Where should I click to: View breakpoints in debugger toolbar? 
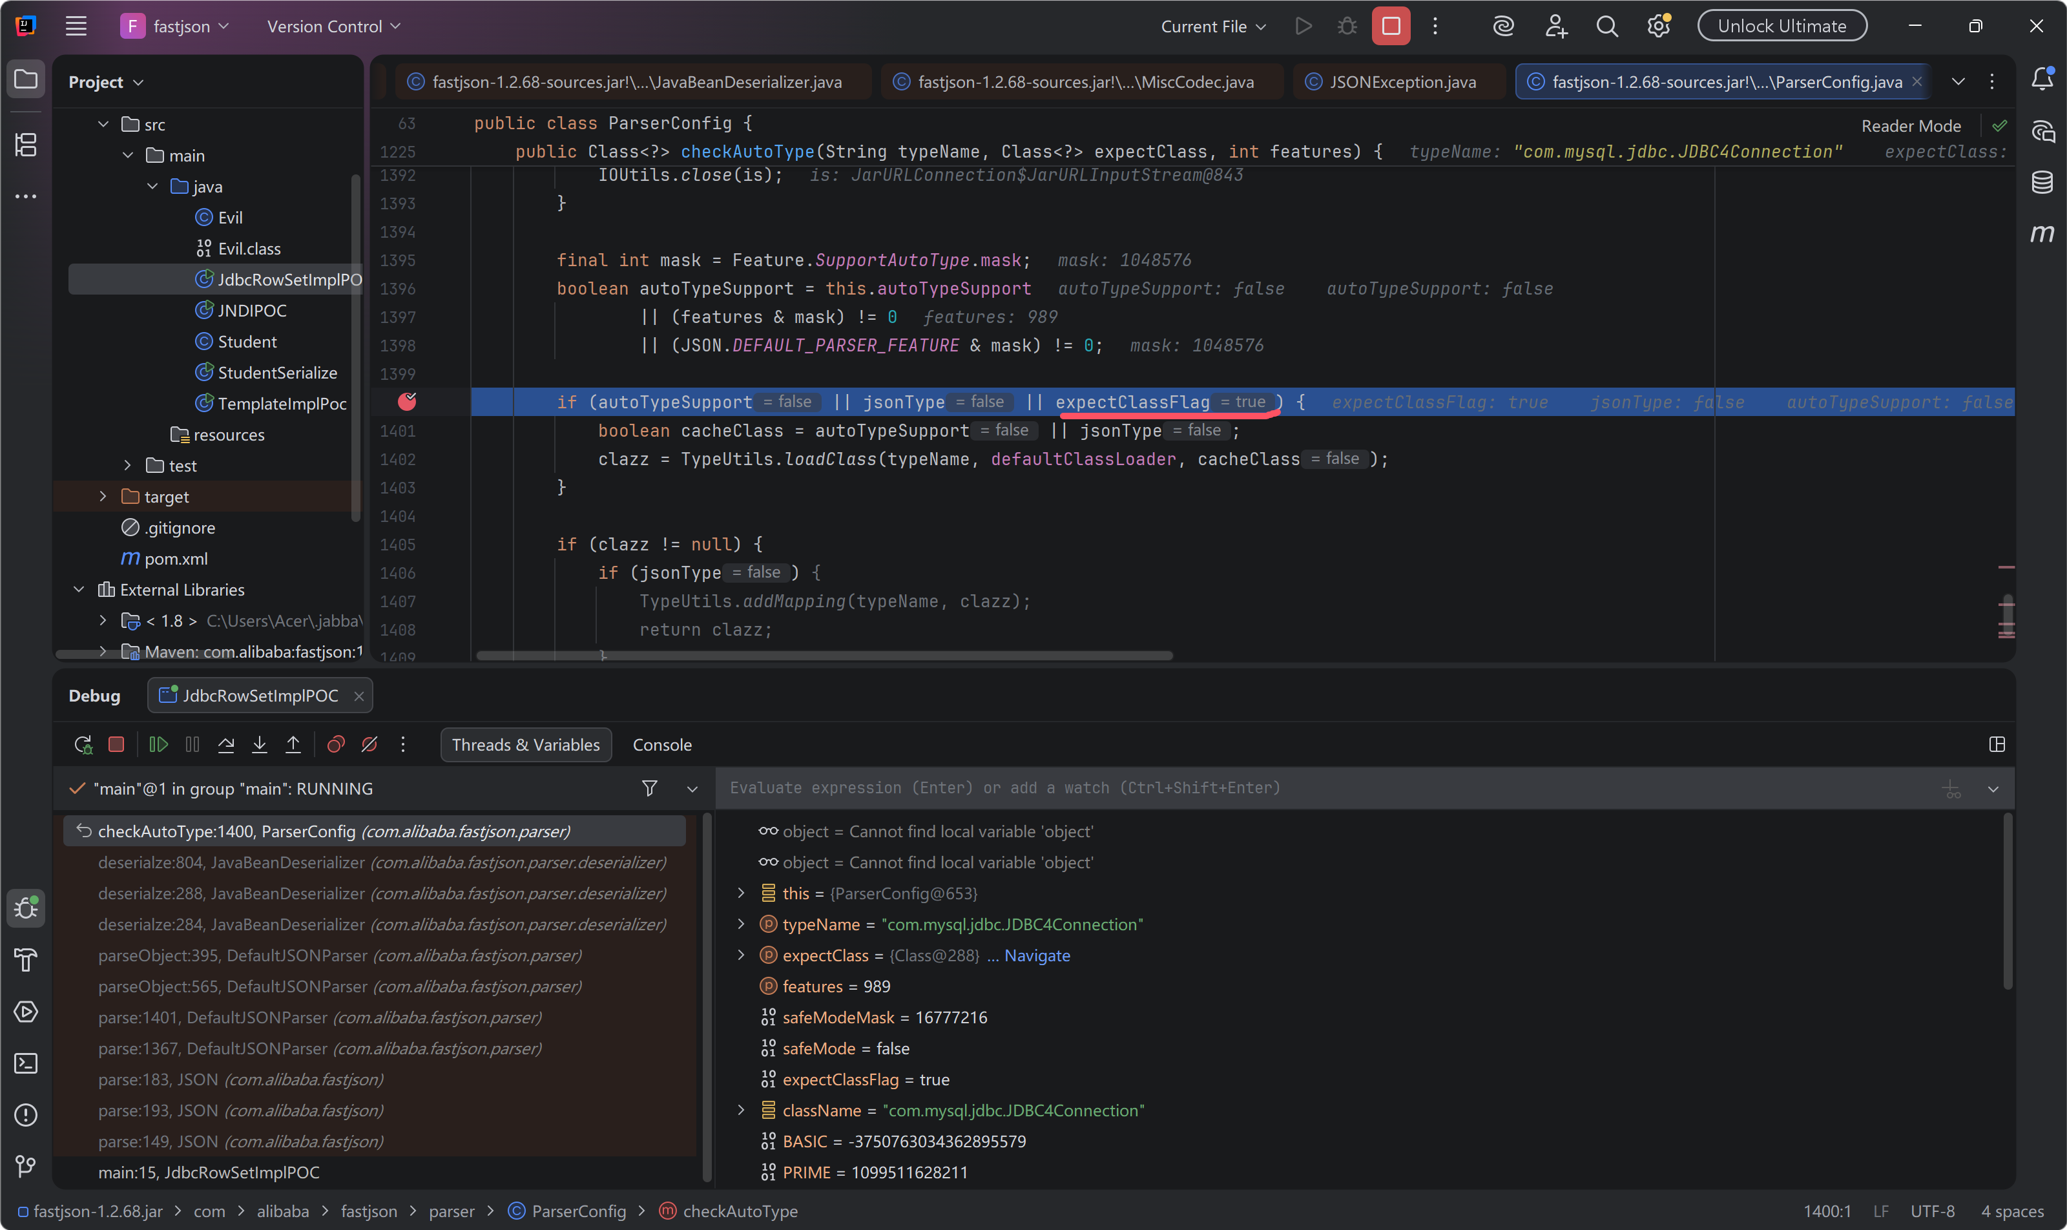pos(336,744)
